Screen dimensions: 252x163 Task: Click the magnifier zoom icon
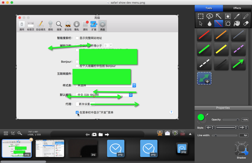click(x=20, y=133)
